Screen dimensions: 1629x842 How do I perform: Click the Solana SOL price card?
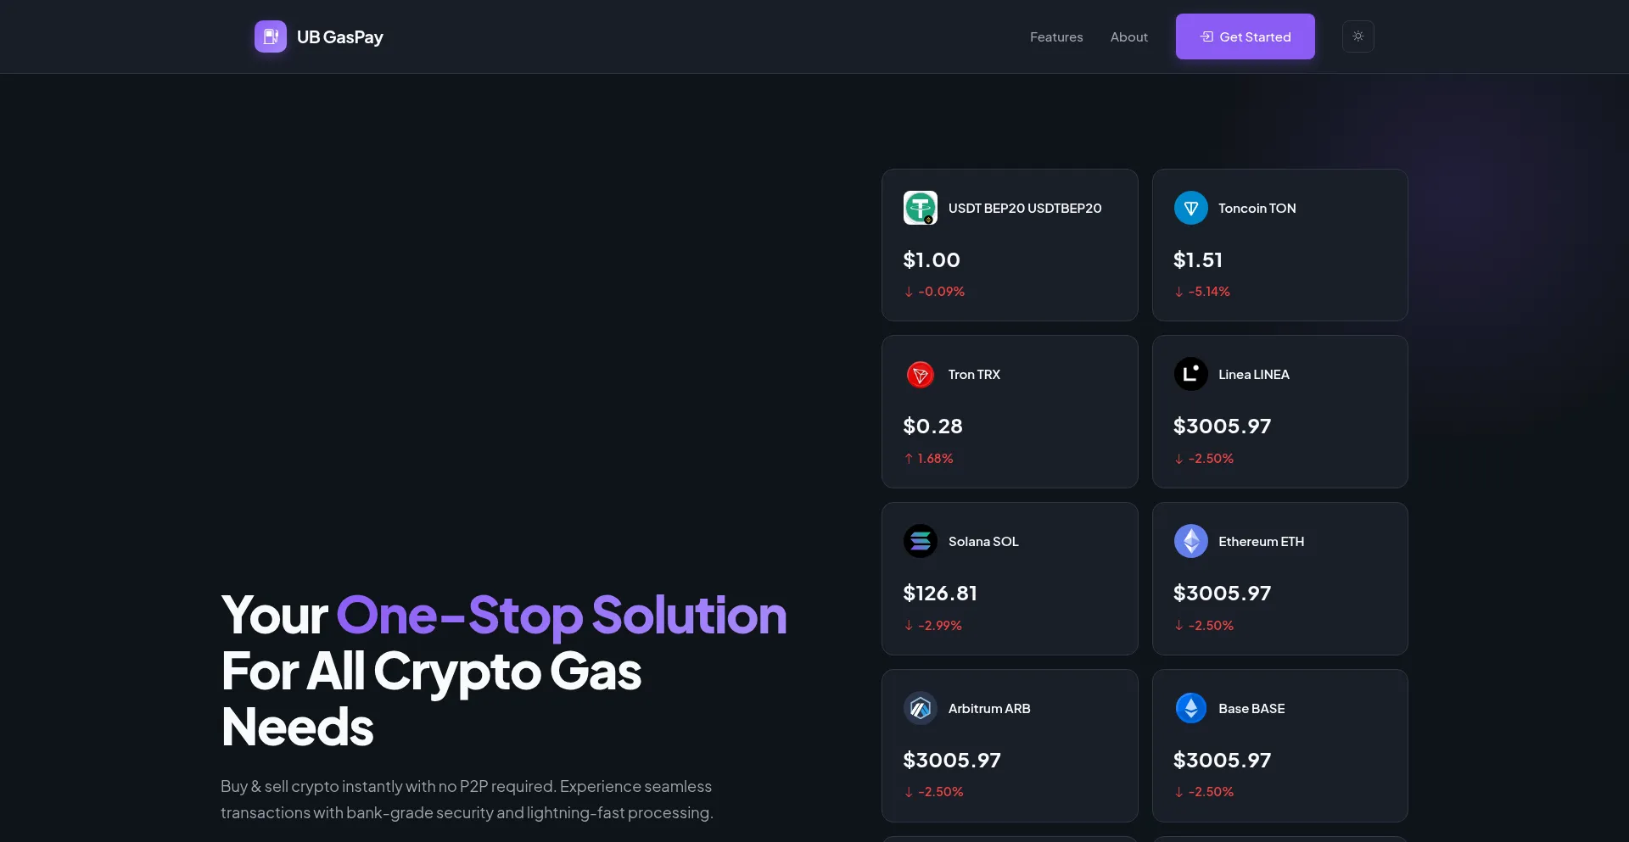1010,578
